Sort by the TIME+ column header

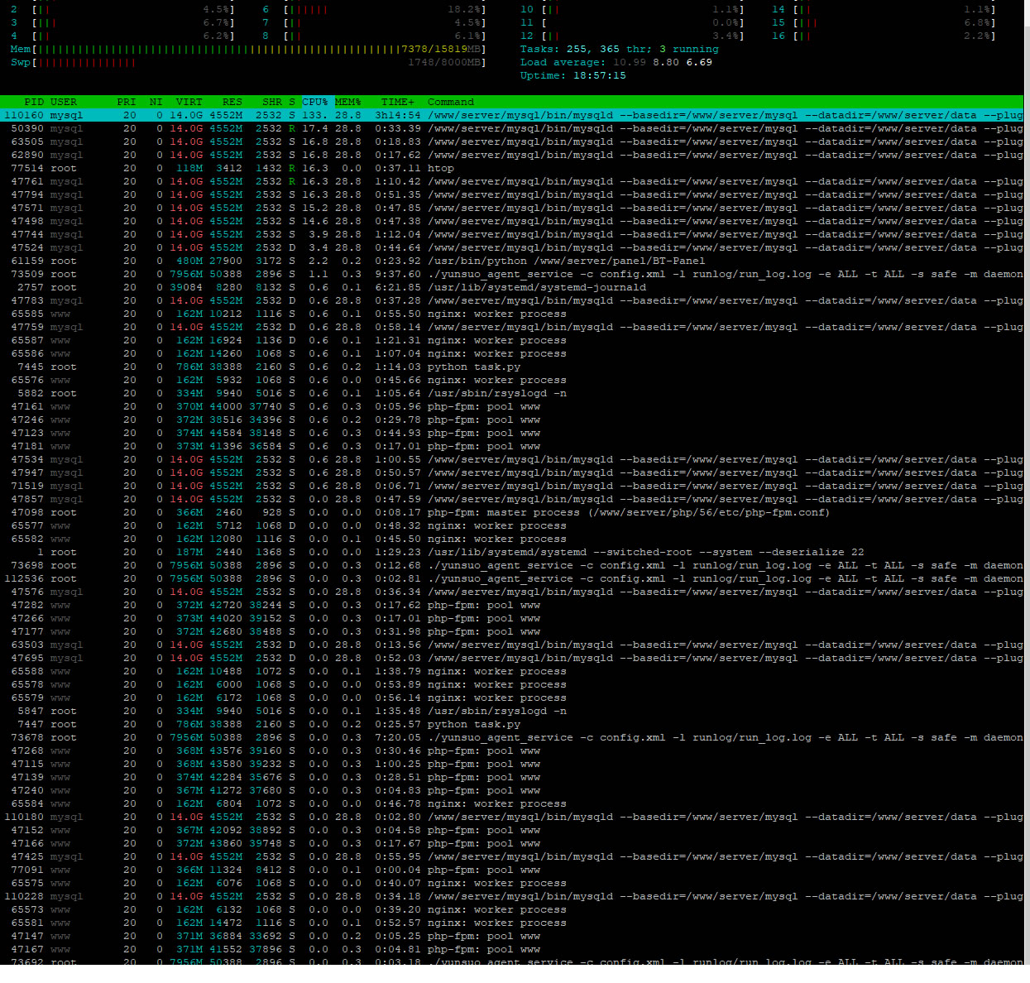click(397, 102)
